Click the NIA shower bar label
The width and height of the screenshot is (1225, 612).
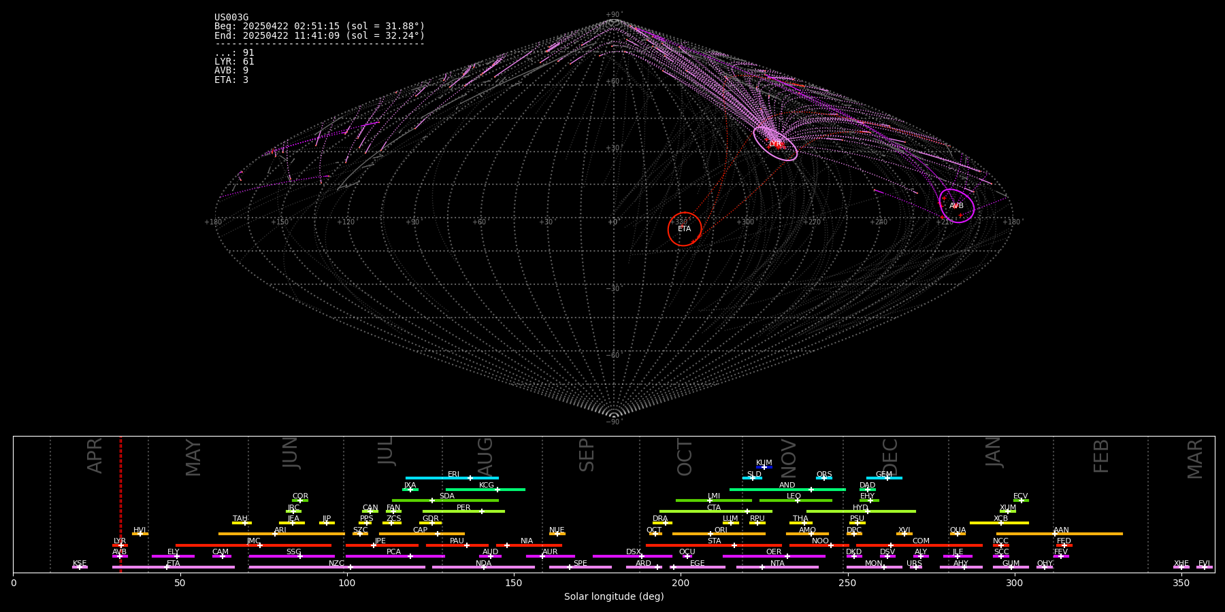coord(527,541)
